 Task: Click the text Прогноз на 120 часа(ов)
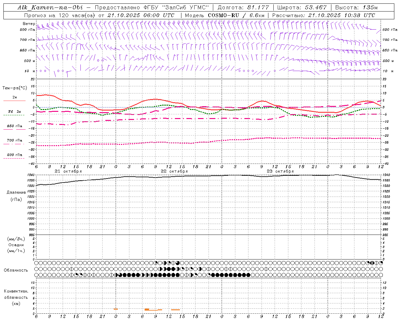60,15
